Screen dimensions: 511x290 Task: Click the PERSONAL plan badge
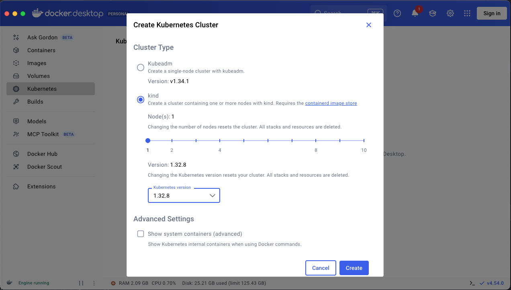(118, 14)
